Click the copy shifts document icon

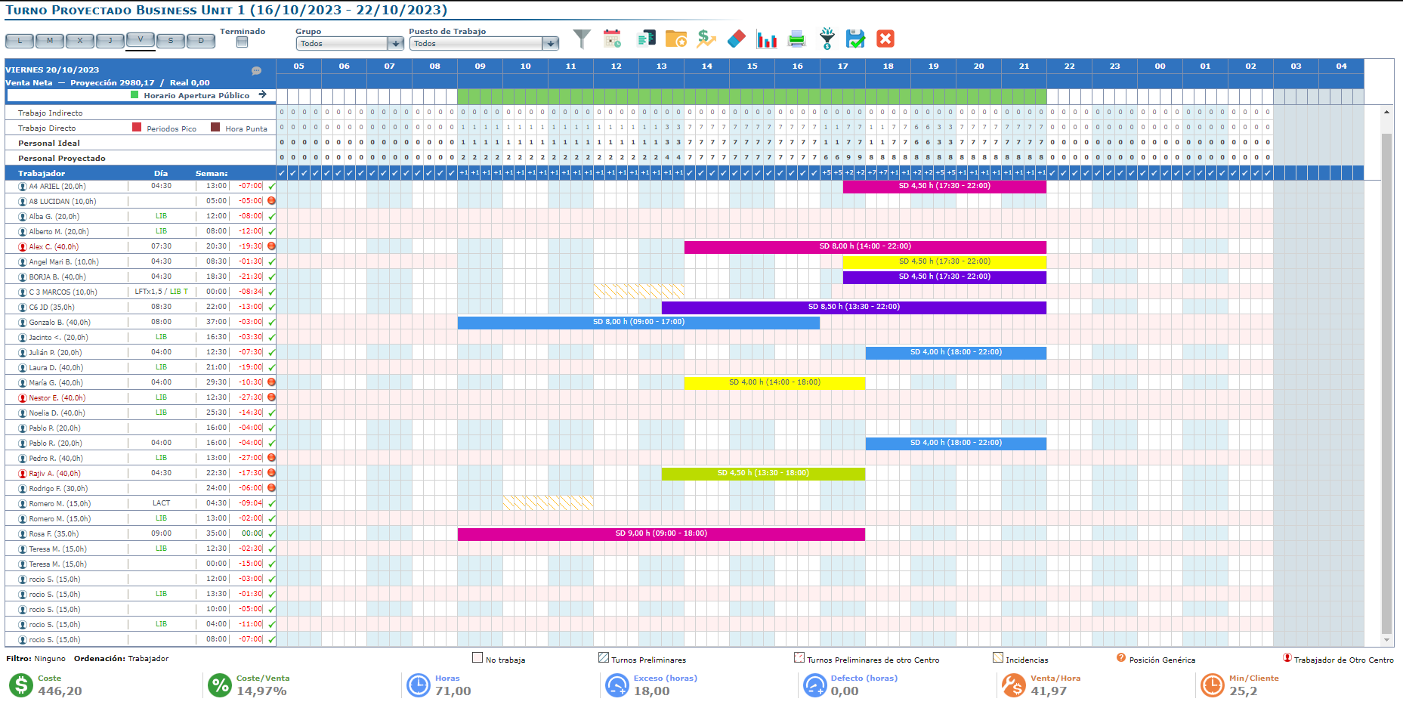[646, 39]
